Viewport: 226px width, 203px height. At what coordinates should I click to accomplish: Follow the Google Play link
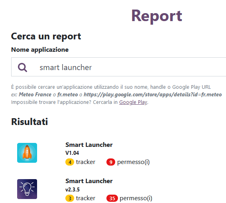(133, 102)
